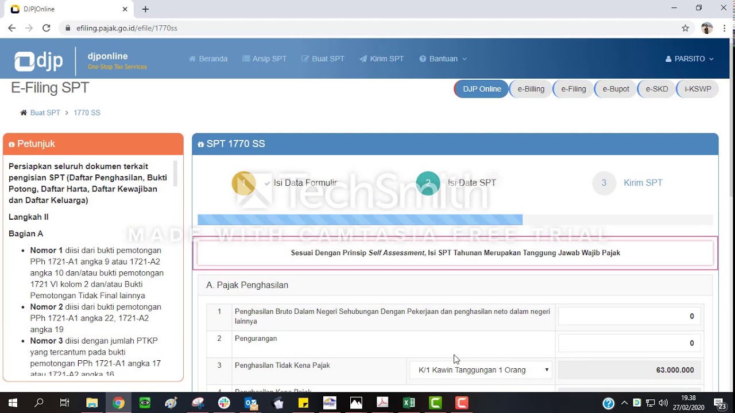Click step 2 Isi Data SPT circle
Screen dimensions: 735x413
coord(428,183)
